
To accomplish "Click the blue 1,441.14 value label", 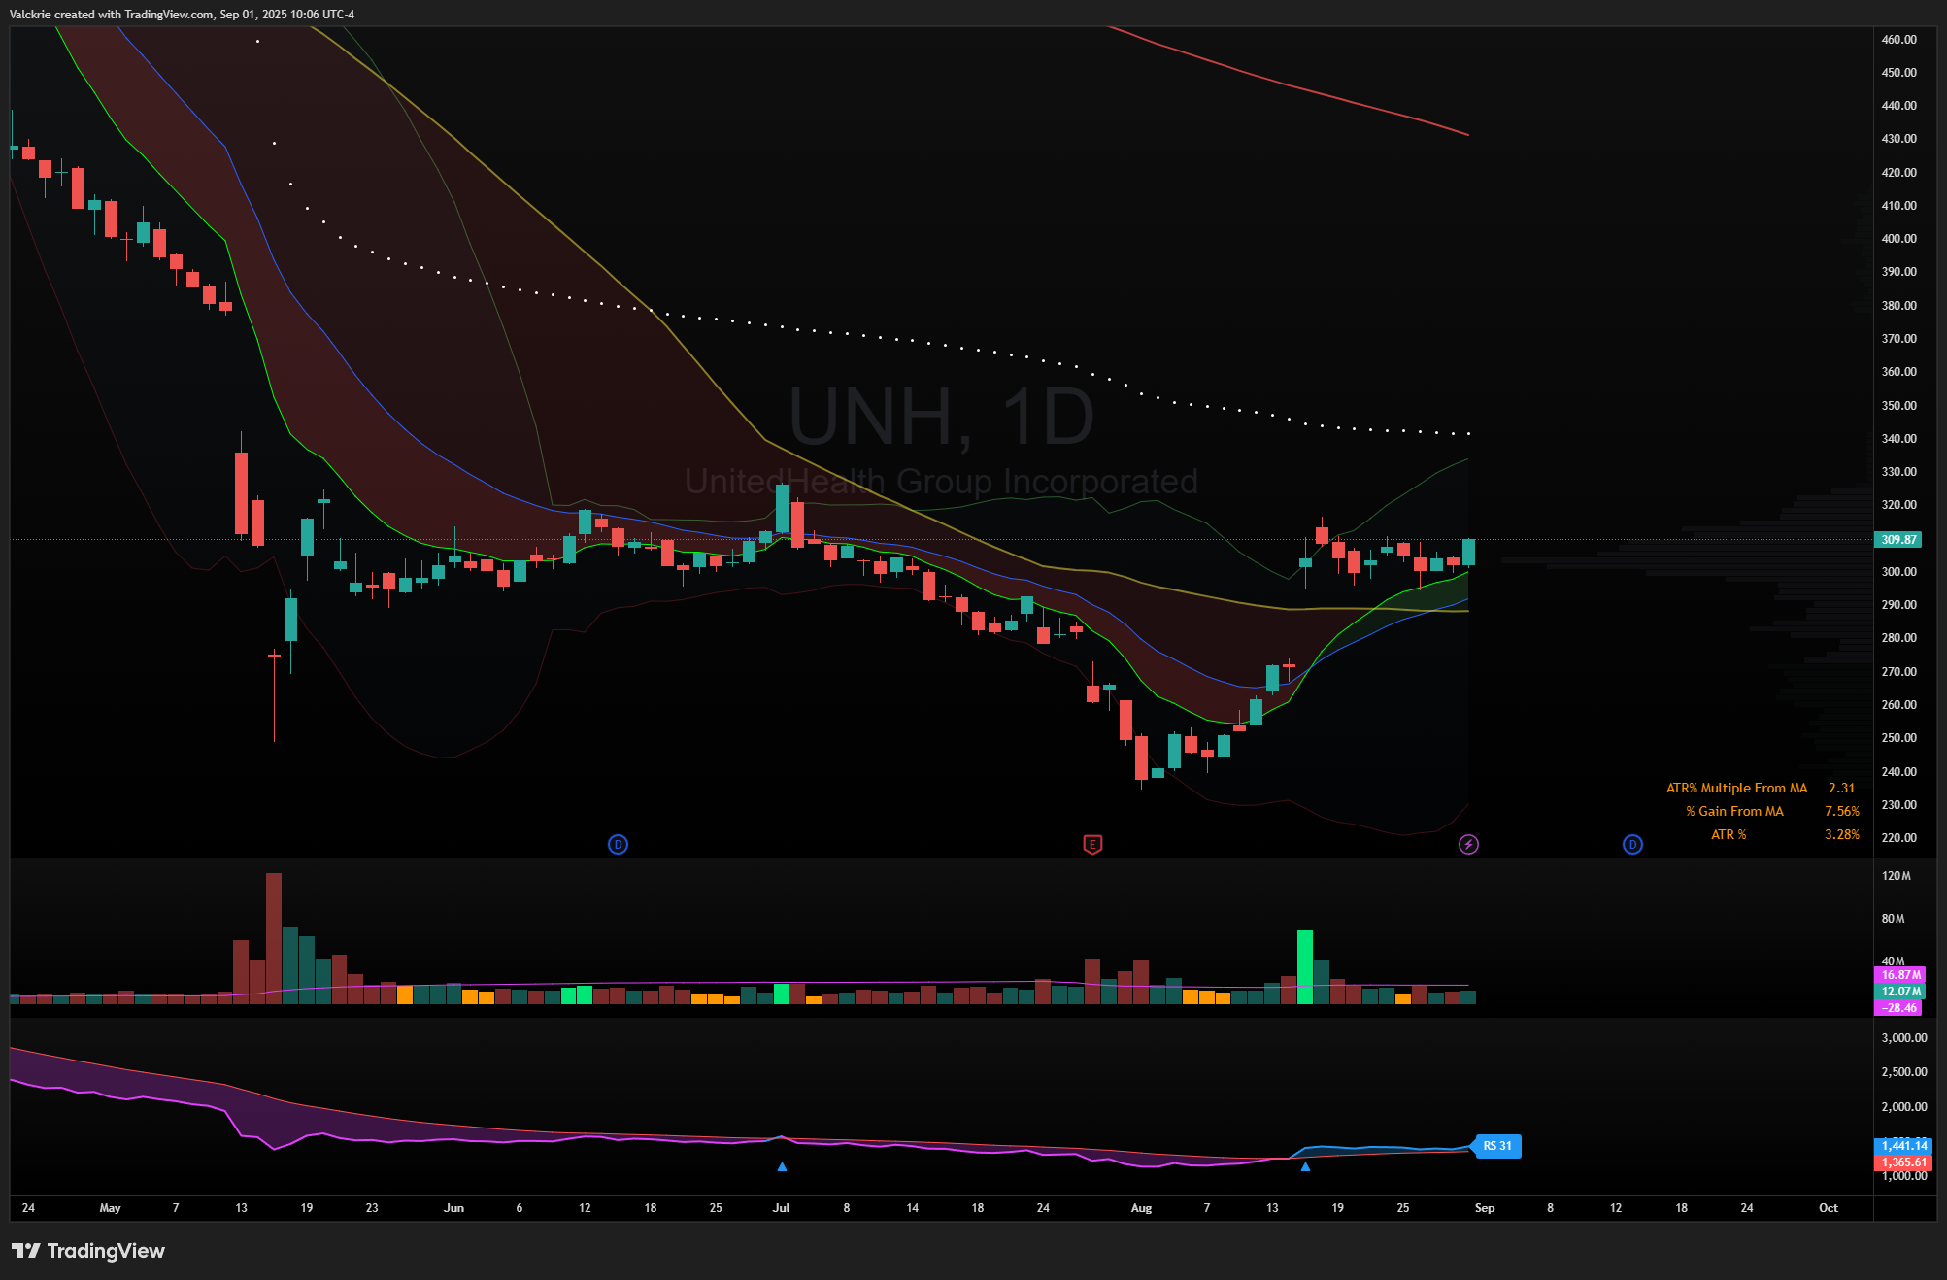I will tap(1903, 1146).
